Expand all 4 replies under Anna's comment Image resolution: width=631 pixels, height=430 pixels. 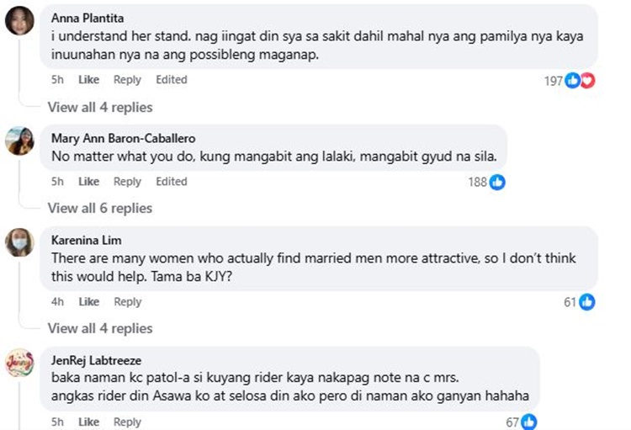click(x=100, y=107)
